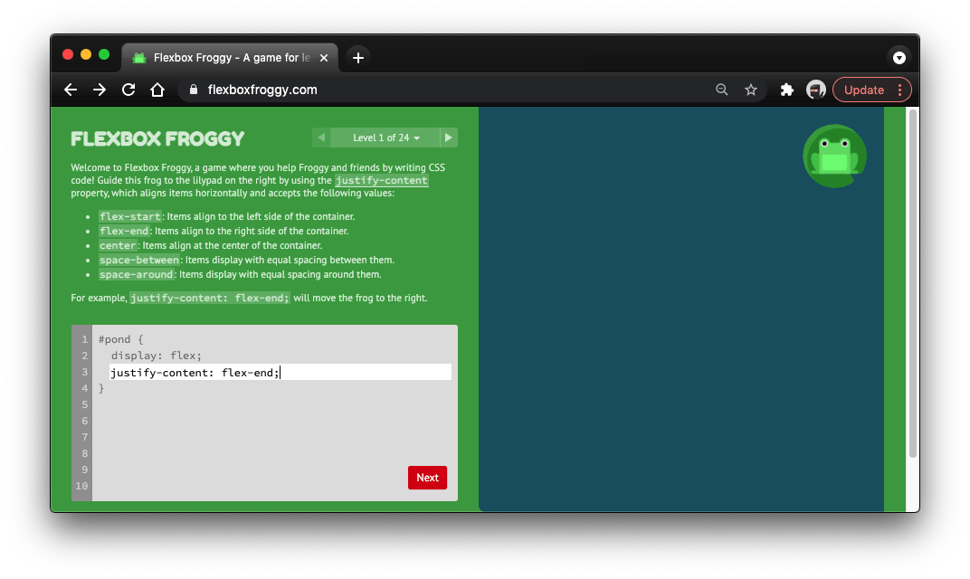The width and height of the screenshot is (970, 579).
Task: Click the zoom magnifier icon in address bar
Action: click(x=721, y=90)
